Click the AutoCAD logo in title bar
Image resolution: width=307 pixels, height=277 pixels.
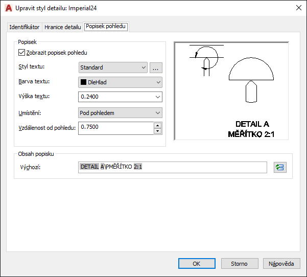pyautogui.click(x=9, y=8)
